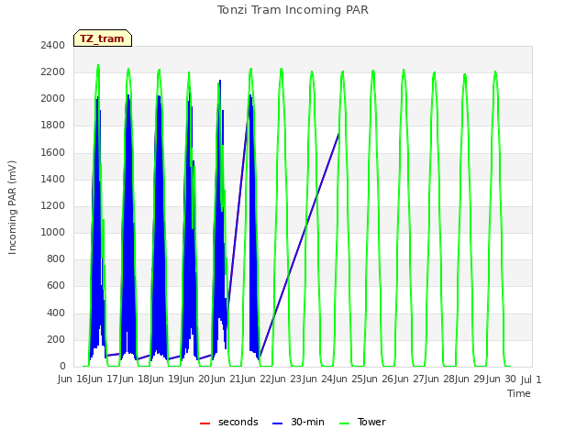Click the chart title 'Tonzi Tram Incoming PAR'
The width and height of the screenshot is (587, 440).
click(293, 10)
